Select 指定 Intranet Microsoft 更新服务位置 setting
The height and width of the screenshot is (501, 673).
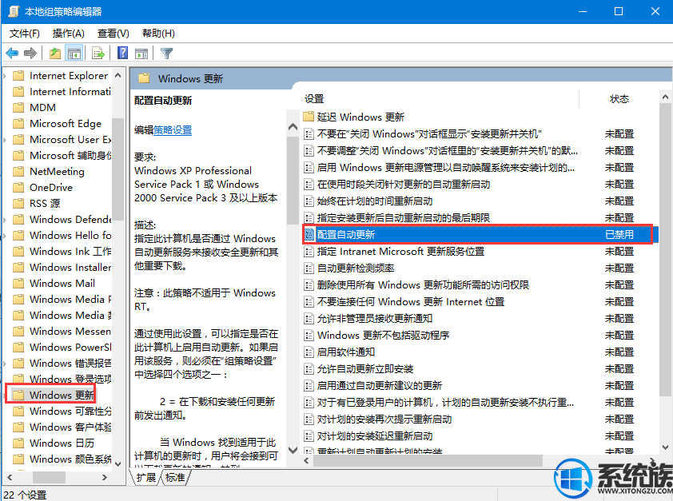point(400,252)
